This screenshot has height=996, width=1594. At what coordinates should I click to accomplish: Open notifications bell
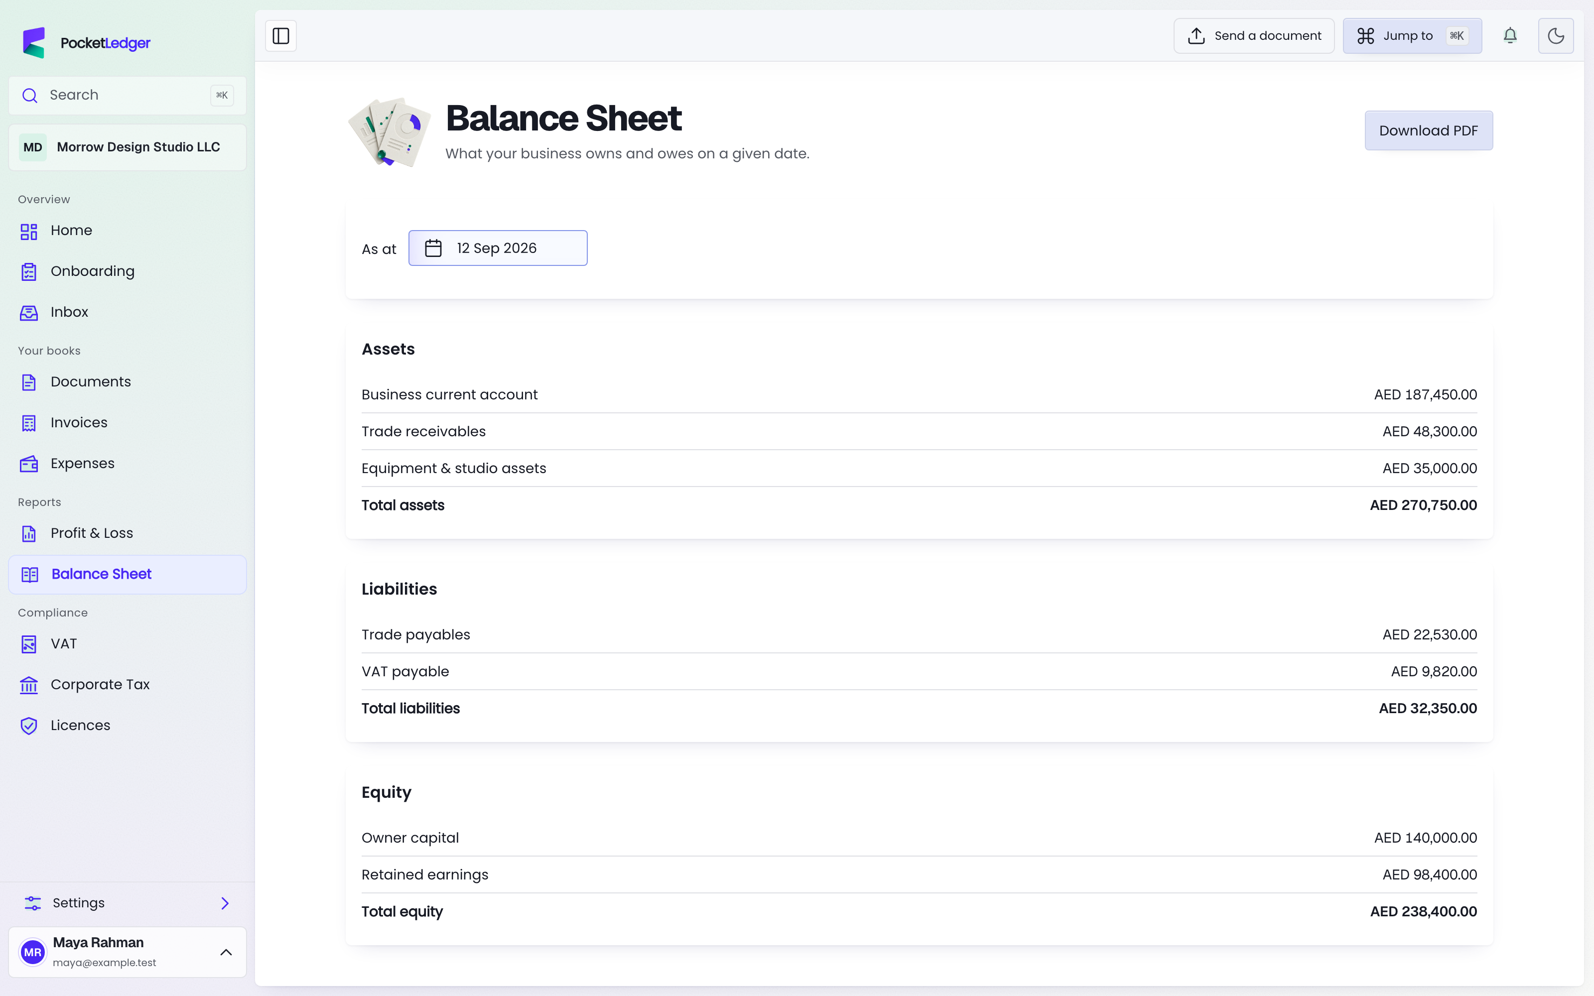pos(1510,35)
